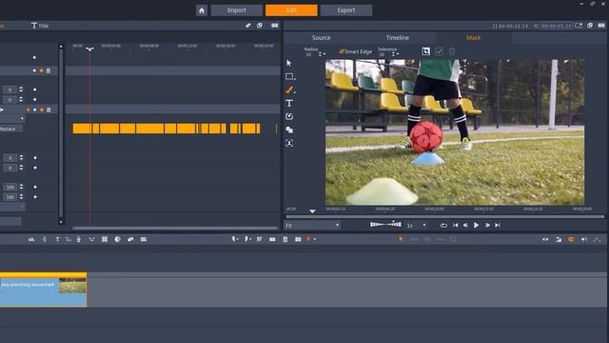Adjust the Tolerance stepper arrows
Screen dimensions: 609x343
pos(393,54)
